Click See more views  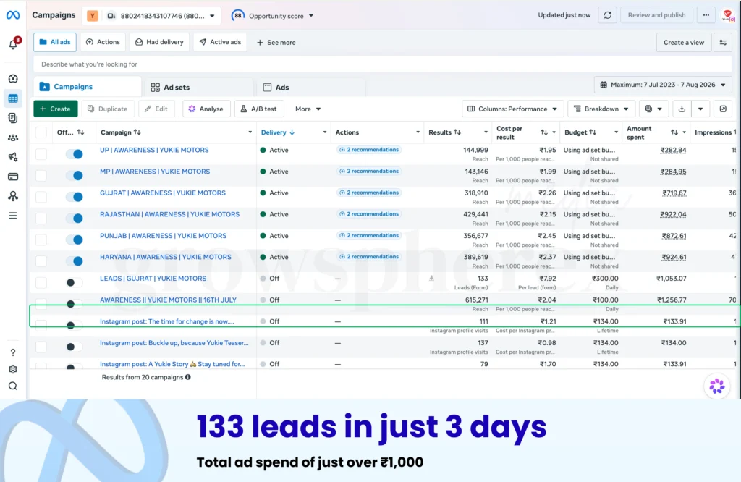point(276,43)
